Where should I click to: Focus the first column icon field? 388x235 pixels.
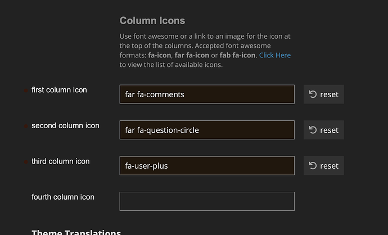tap(207, 94)
